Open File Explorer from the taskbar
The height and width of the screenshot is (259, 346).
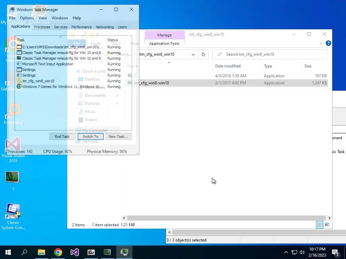[x=41, y=252]
